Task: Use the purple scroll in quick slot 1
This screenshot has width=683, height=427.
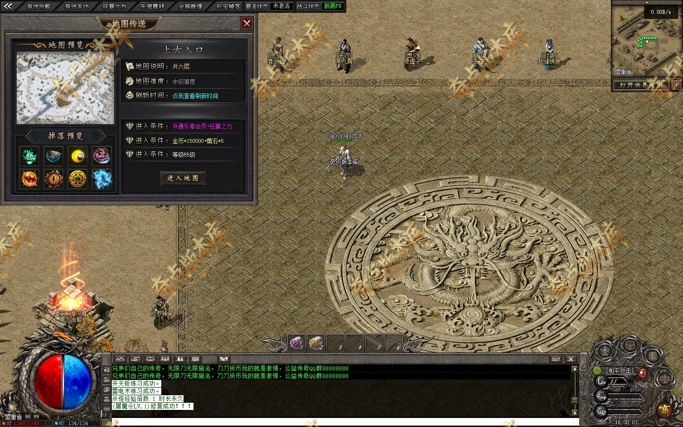Action: [x=296, y=343]
